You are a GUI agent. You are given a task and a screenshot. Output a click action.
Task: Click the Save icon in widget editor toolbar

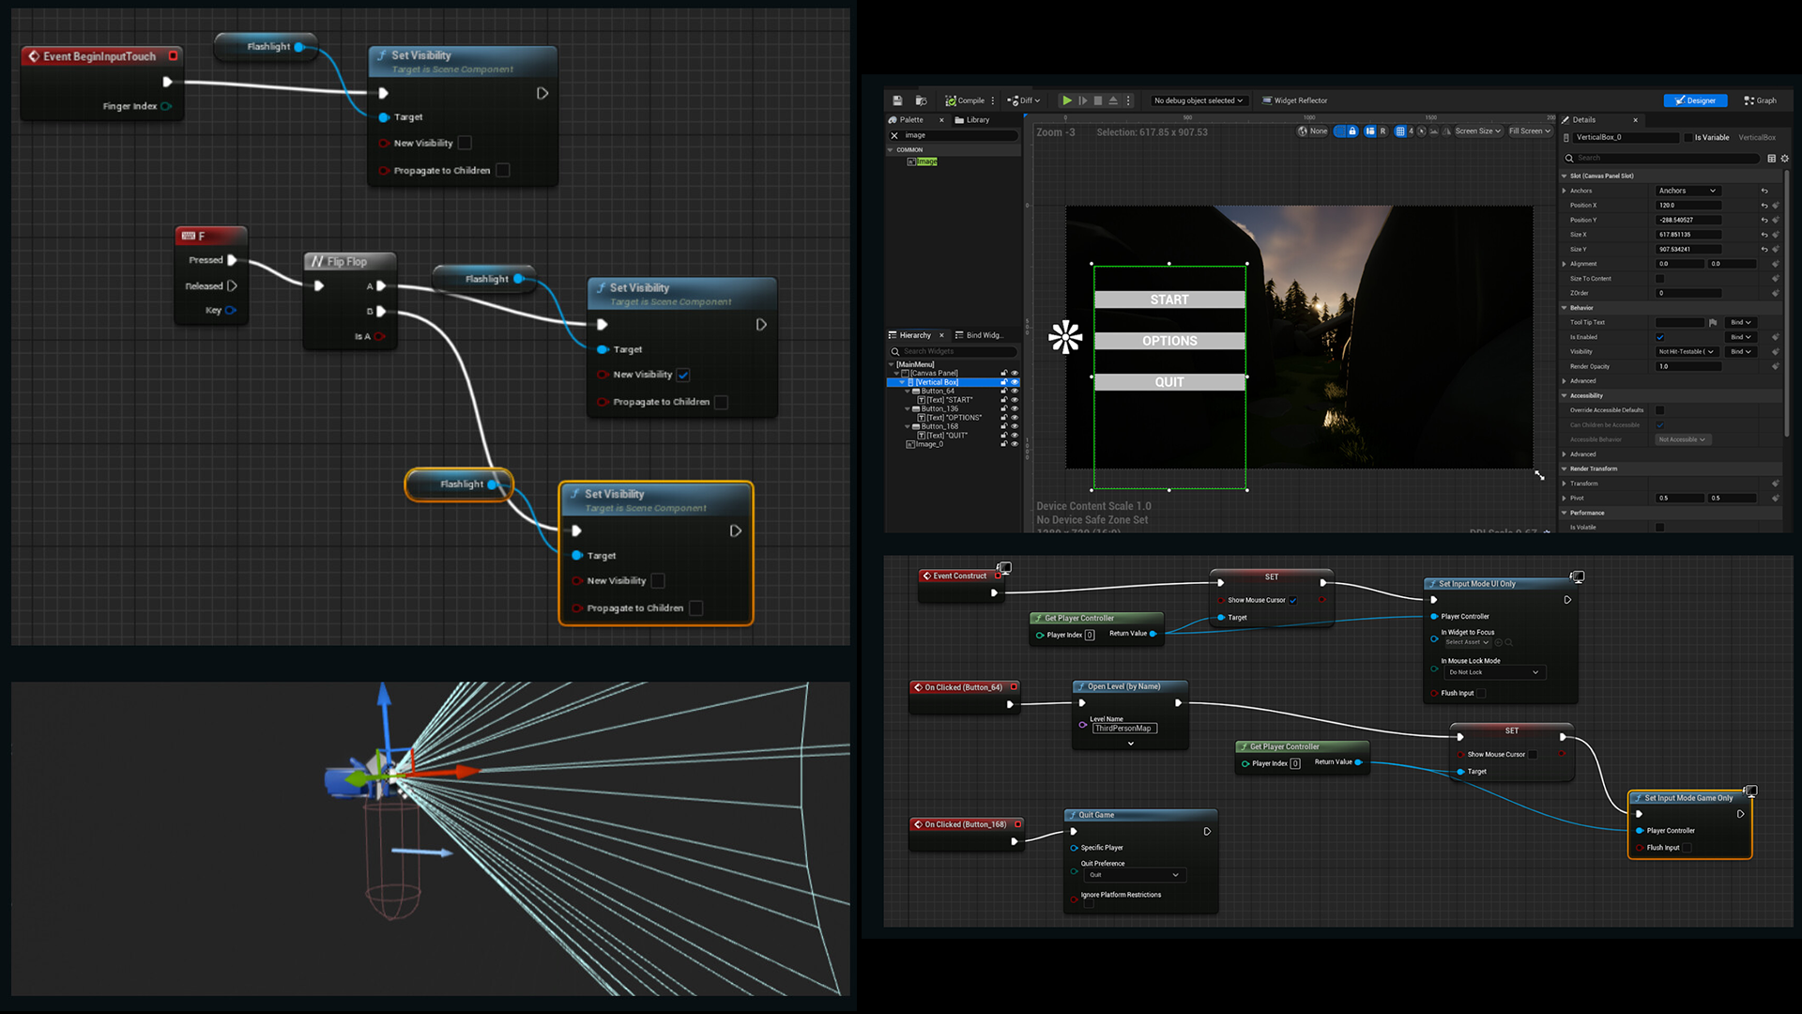pos(897,100)
